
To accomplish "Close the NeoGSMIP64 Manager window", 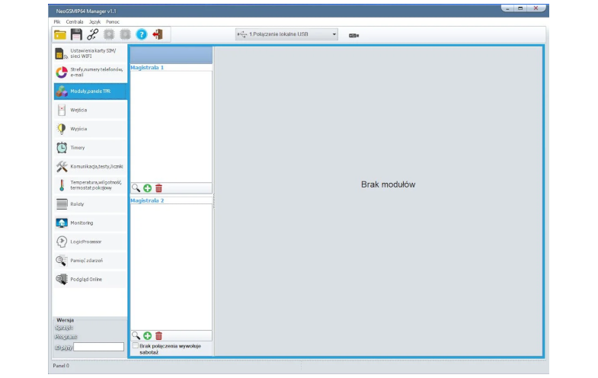I will 536,8.
